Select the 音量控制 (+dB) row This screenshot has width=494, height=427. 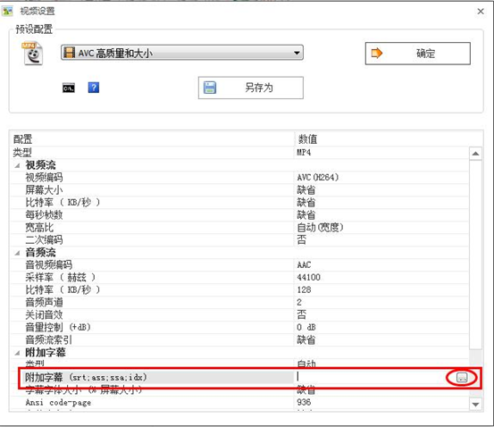(239, 327)
